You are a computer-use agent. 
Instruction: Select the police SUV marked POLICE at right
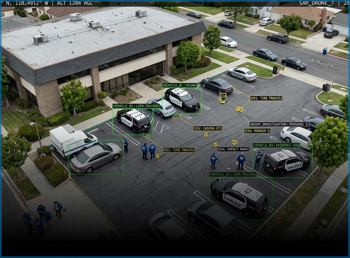[x=287, y=161]
